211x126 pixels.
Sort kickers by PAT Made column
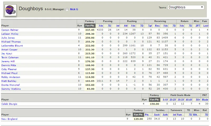(x=205, y=100)
